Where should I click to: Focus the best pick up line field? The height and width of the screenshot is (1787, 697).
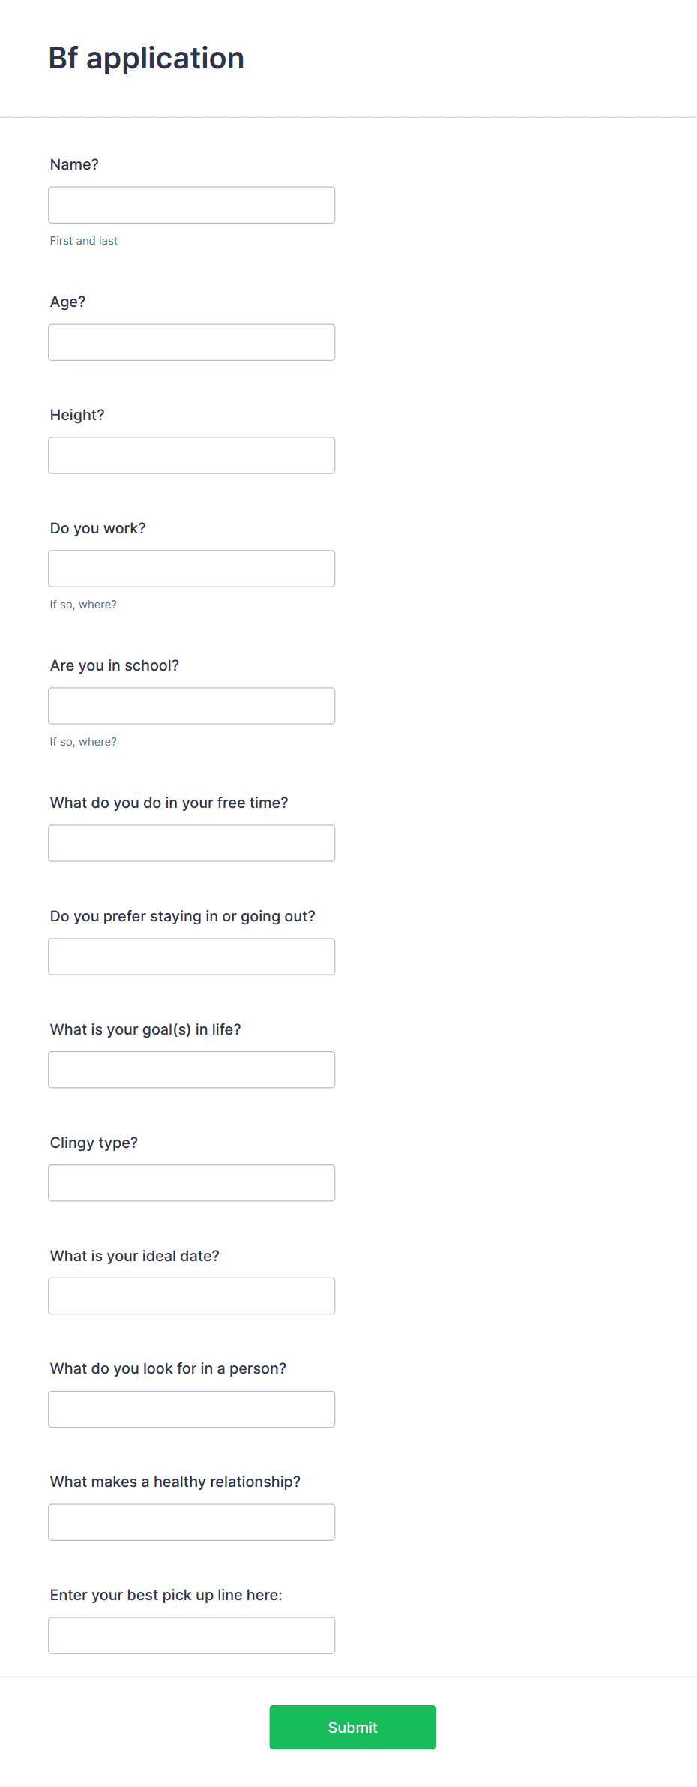[191, 1635]
